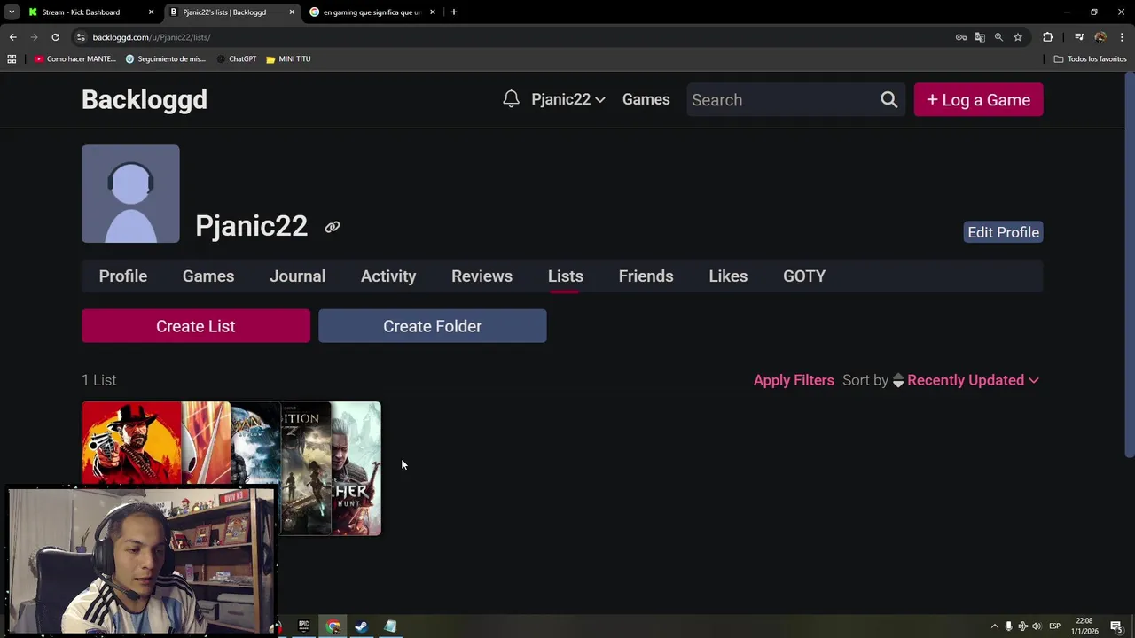
Task: Expand the Pjanic22 account dropdown
Action: (567, 99)
